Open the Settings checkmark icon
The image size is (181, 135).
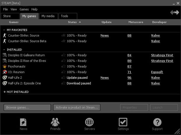pyautogui.click(x=123, y=122)
